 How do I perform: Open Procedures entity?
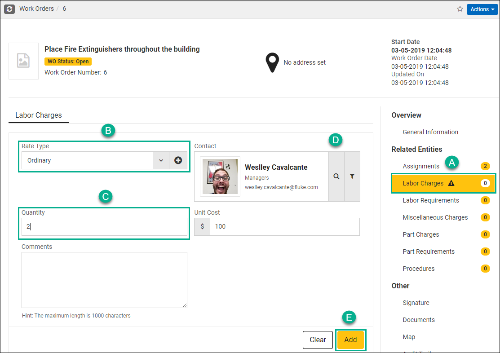419,269
